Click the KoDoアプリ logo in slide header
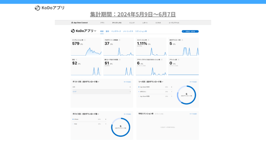This screenshot has width=266, height=149. [x=38, y=8]
